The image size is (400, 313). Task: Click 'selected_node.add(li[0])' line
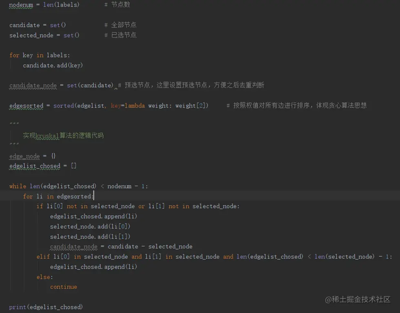click(90, 226)
